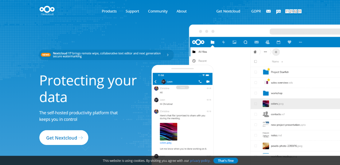Click the pexels-photo-235976.jpeg thumbnail
340x165 pixels.
pyautogui.click(x=266, y=146)
